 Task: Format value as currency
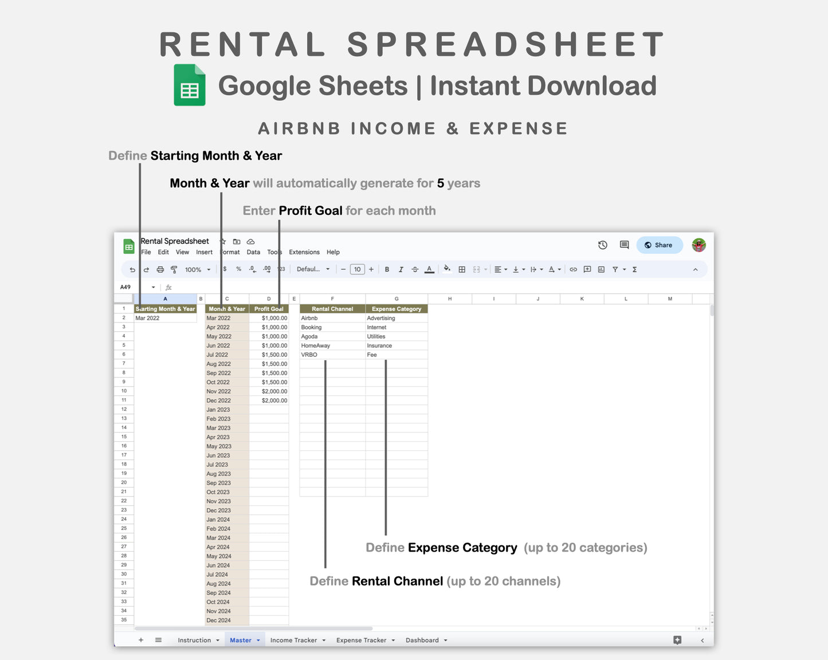pyautogui.click(x=225, y=269)
